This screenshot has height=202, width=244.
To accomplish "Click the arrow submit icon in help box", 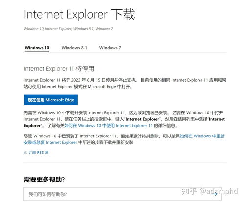I will [x=215, y=194].
